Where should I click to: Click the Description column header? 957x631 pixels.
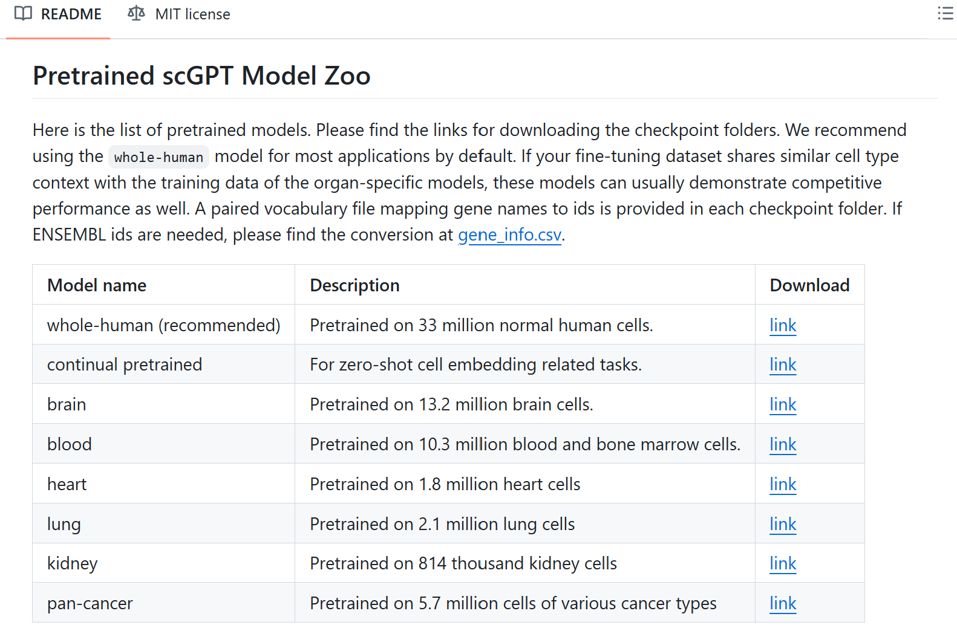point(354,285)
